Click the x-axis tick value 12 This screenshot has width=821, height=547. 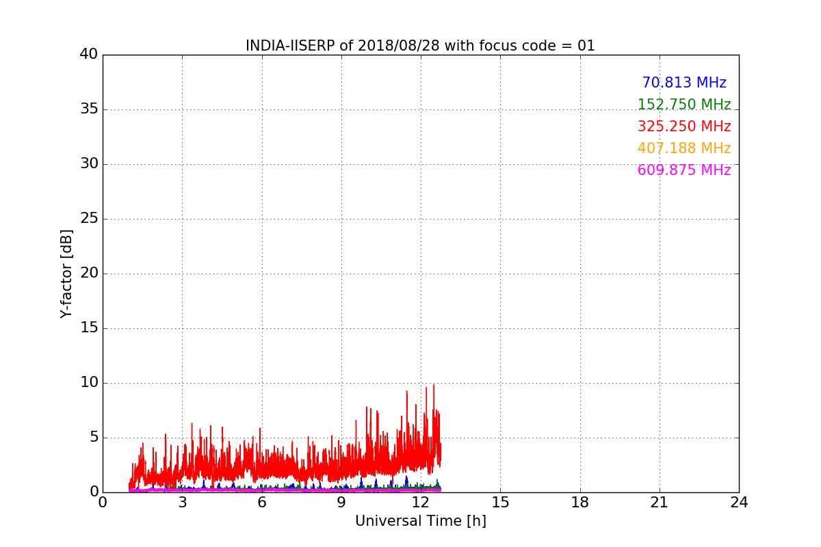(x=421, y=503)
